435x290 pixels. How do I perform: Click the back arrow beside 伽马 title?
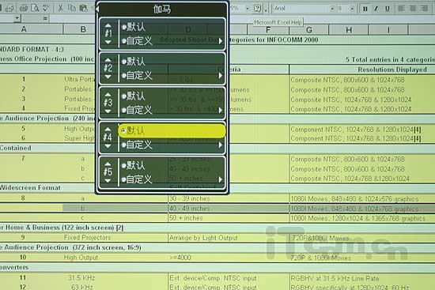[x=97, y=9]
